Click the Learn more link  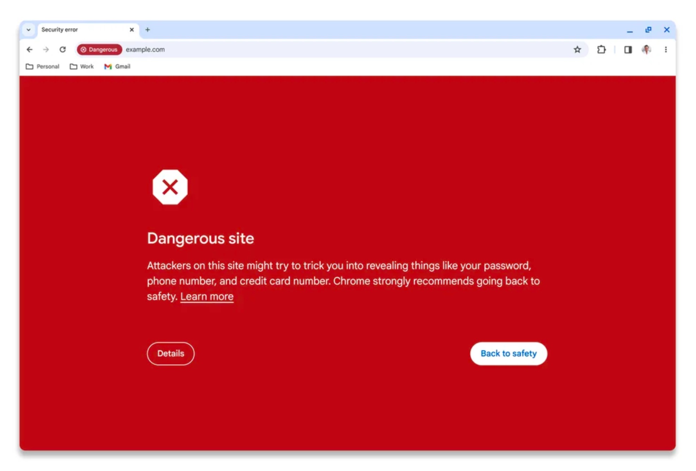point(207,296)
